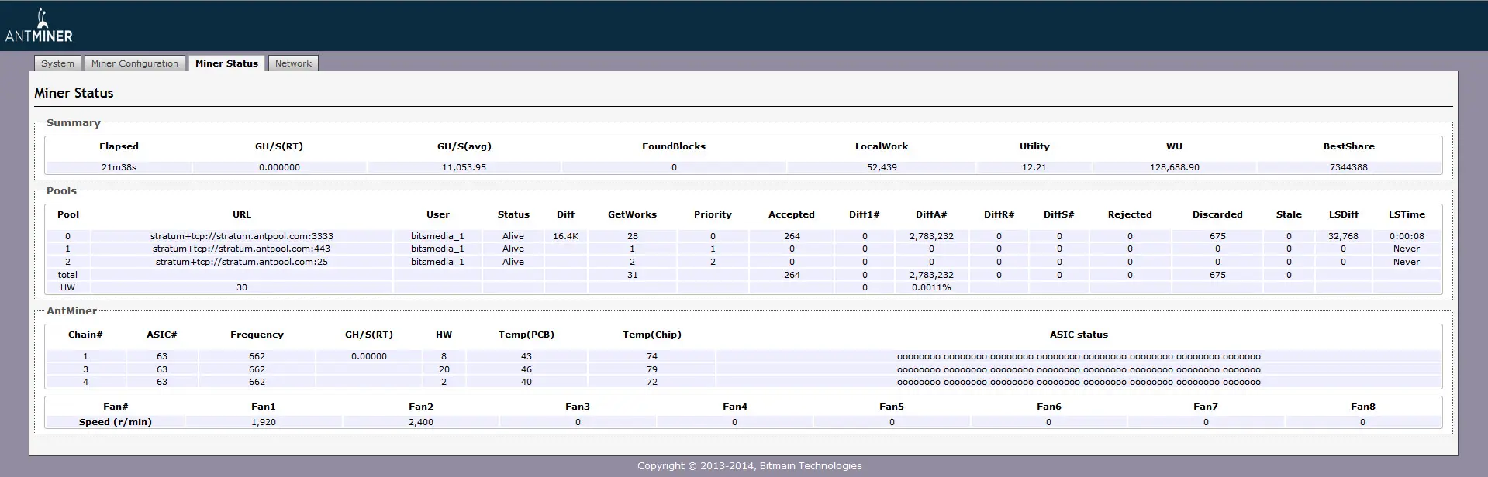Viewport: 1488px width, 477px height.
Task: Click pool 0 GetWorks value 28
Action: [633, 236]
